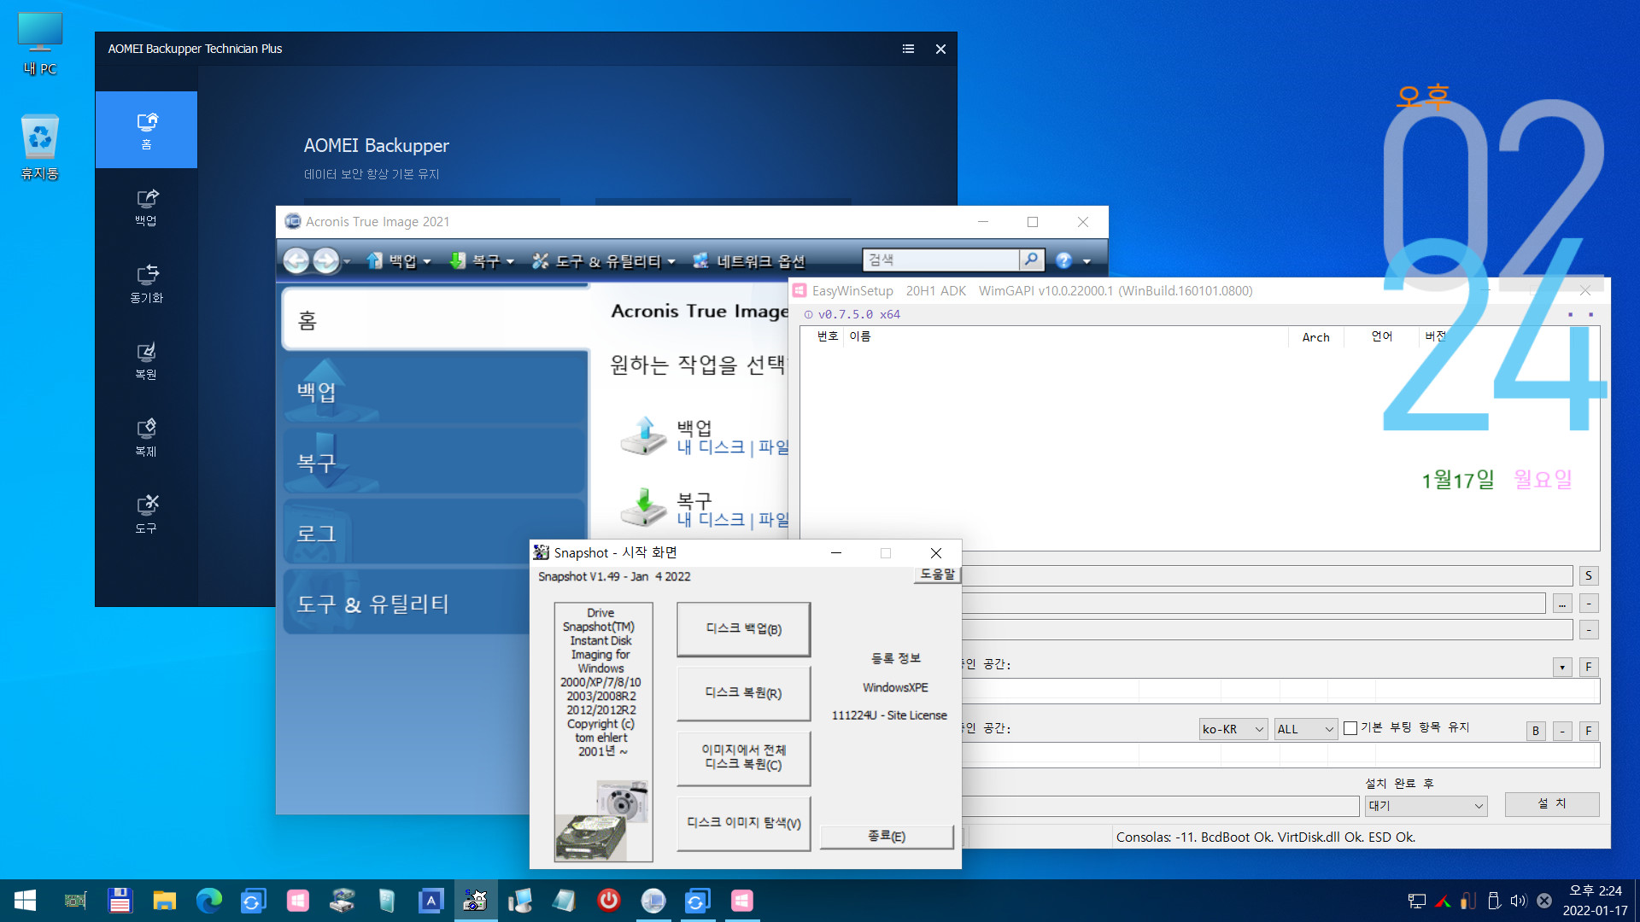Open 도구 & 유틸리티 menu in Acronis
This screenshot has width=1640, height=922.
pyautogui.click(x=601, y=261)
